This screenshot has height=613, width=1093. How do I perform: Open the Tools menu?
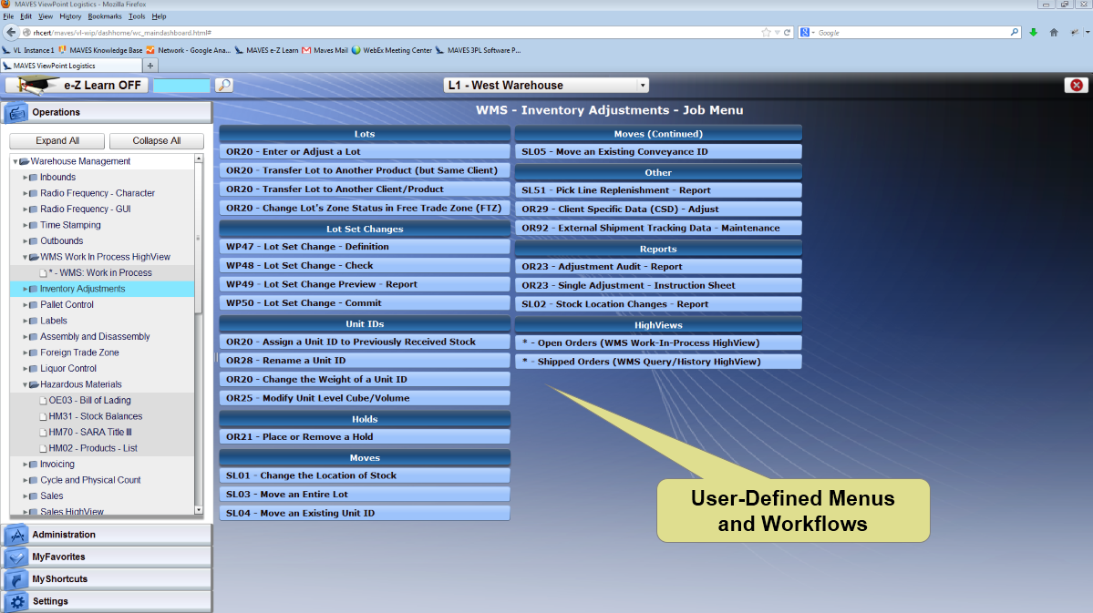137,16
